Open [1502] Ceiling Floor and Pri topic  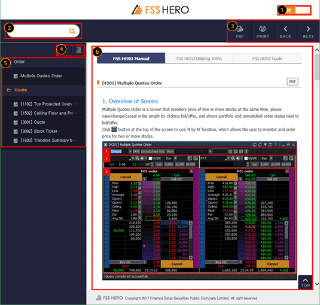pos(45,113)
